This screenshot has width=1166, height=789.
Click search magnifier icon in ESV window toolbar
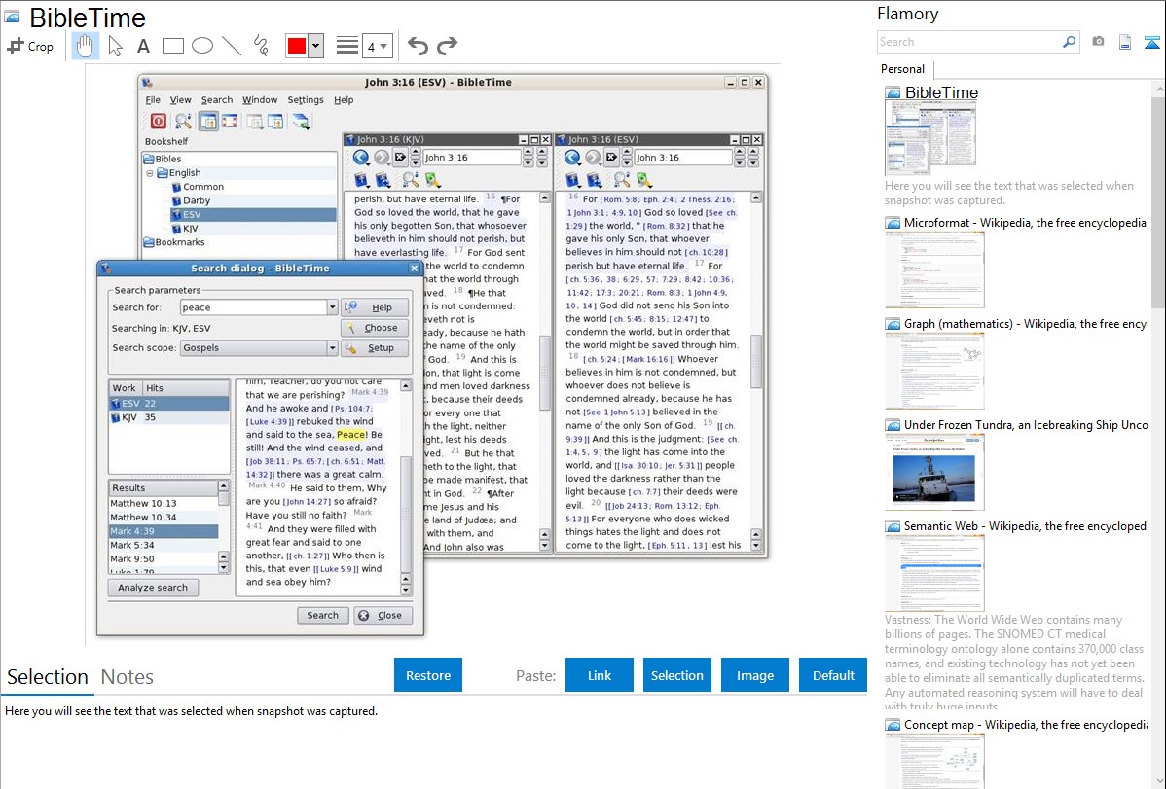pos(622,179)
